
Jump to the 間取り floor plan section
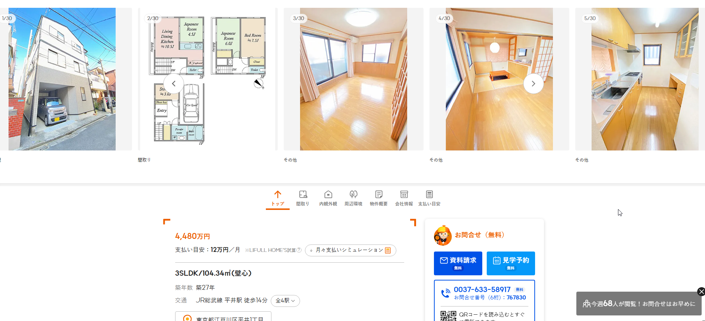tap(303, 199)
